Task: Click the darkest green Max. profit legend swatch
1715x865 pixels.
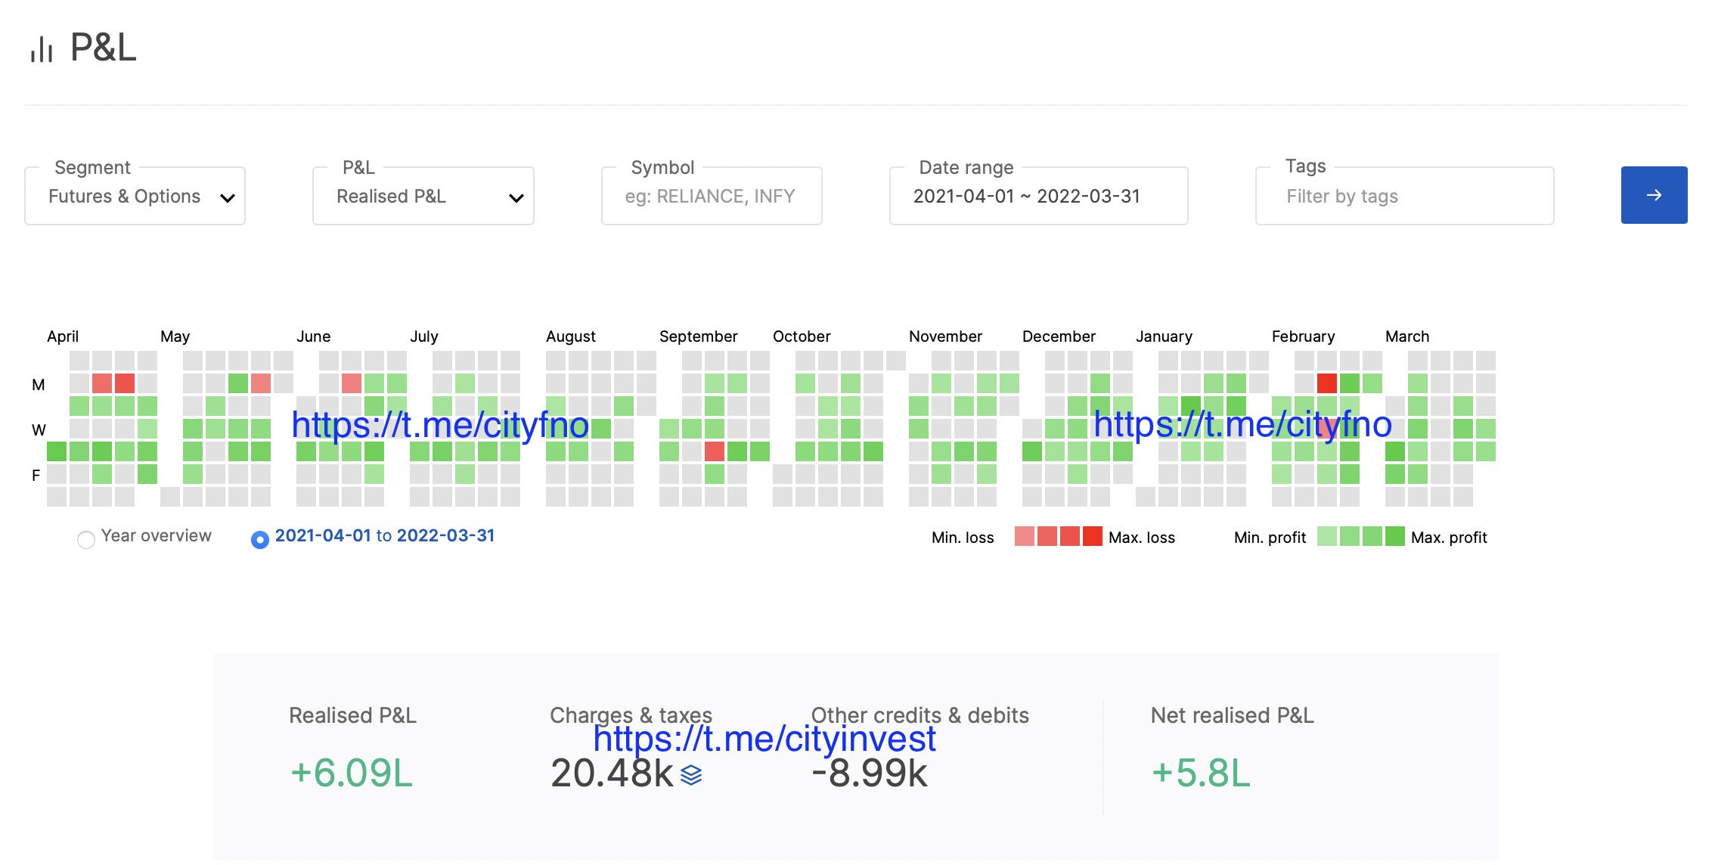Action: [x=1394, y=536]
